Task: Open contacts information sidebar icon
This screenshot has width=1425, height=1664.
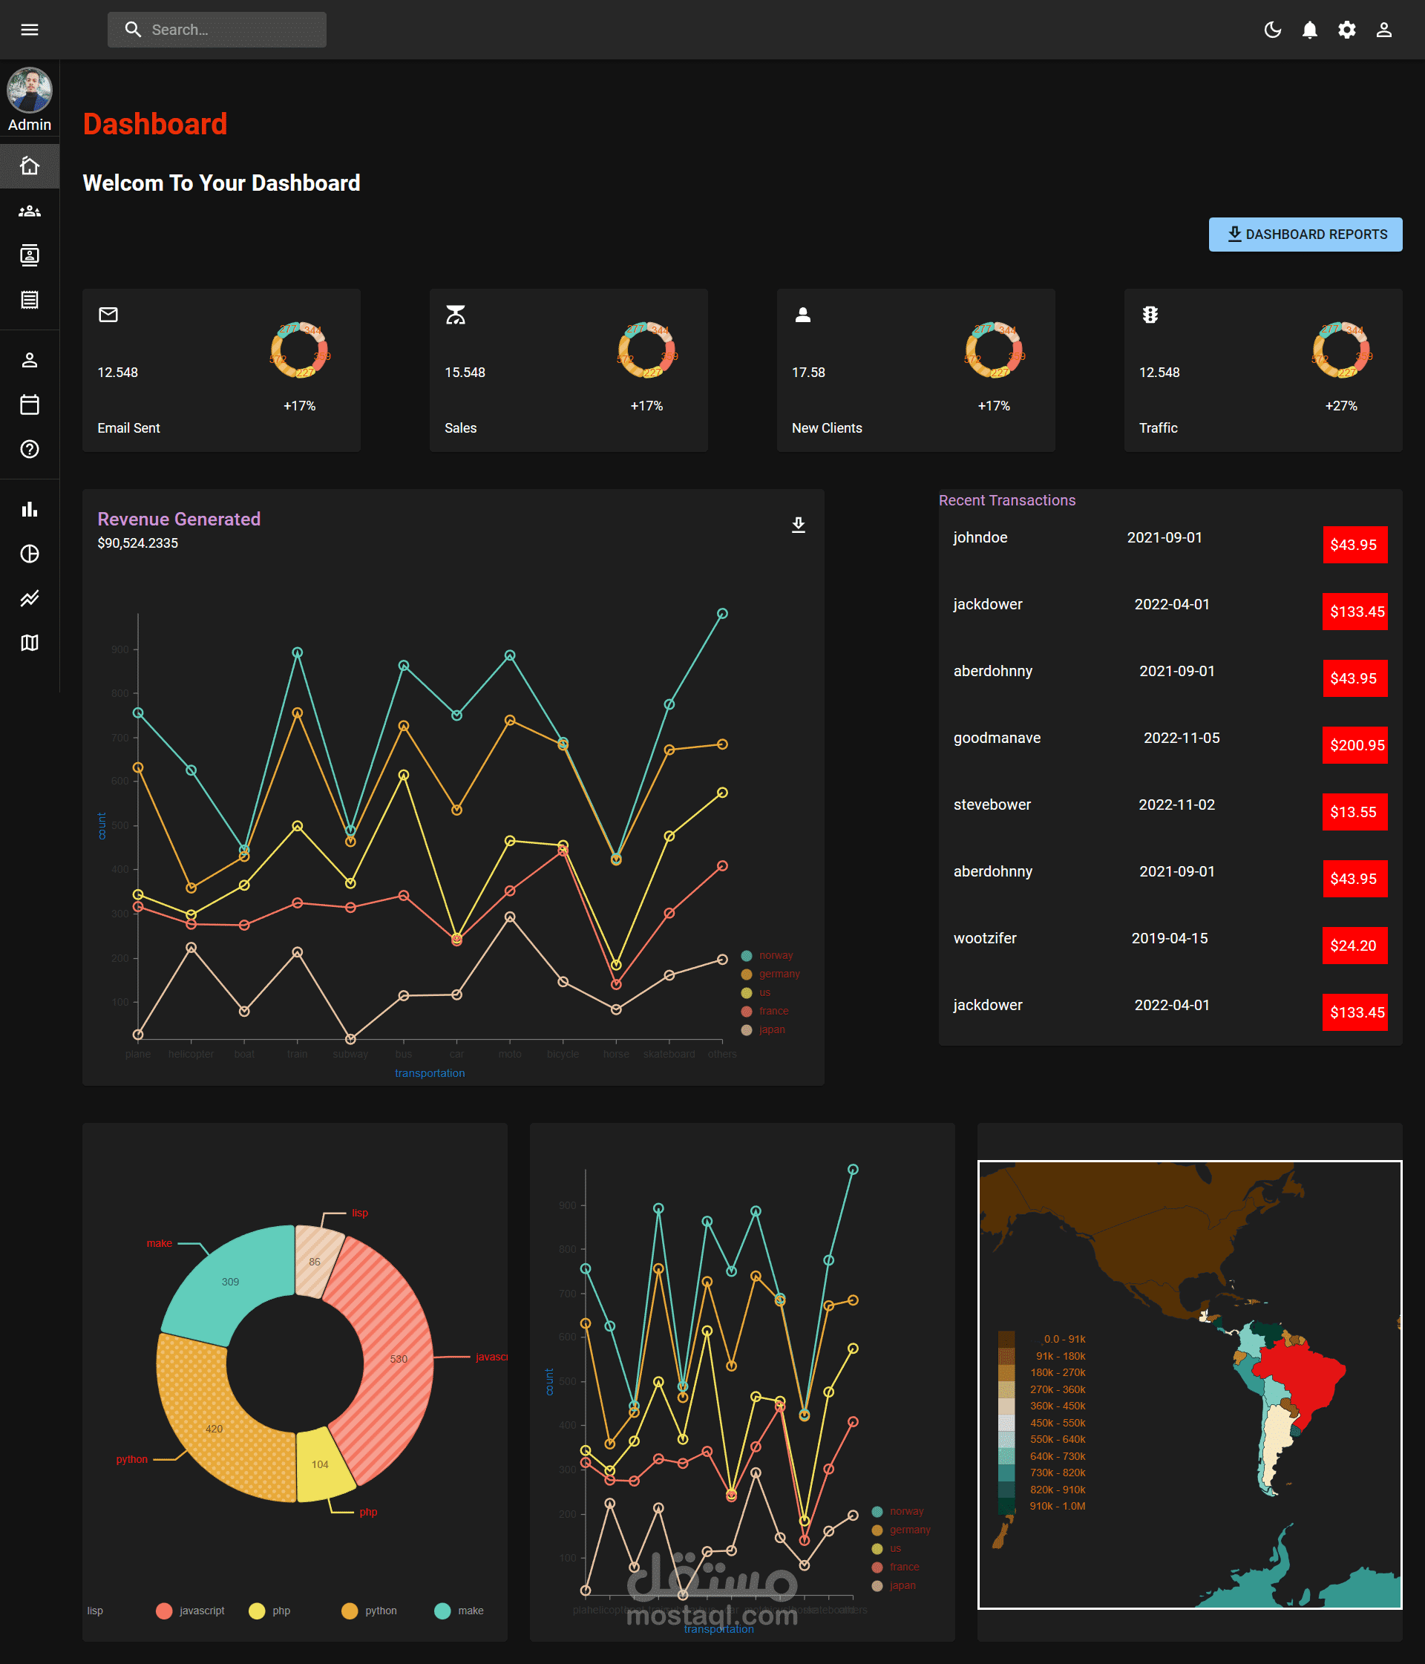Action: [30, 255]
